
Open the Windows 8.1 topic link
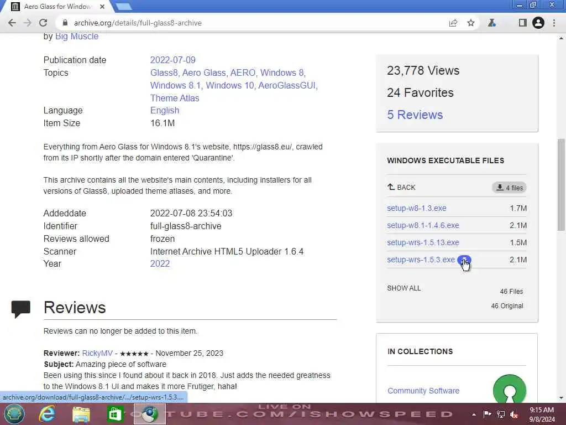coord(175,86)
